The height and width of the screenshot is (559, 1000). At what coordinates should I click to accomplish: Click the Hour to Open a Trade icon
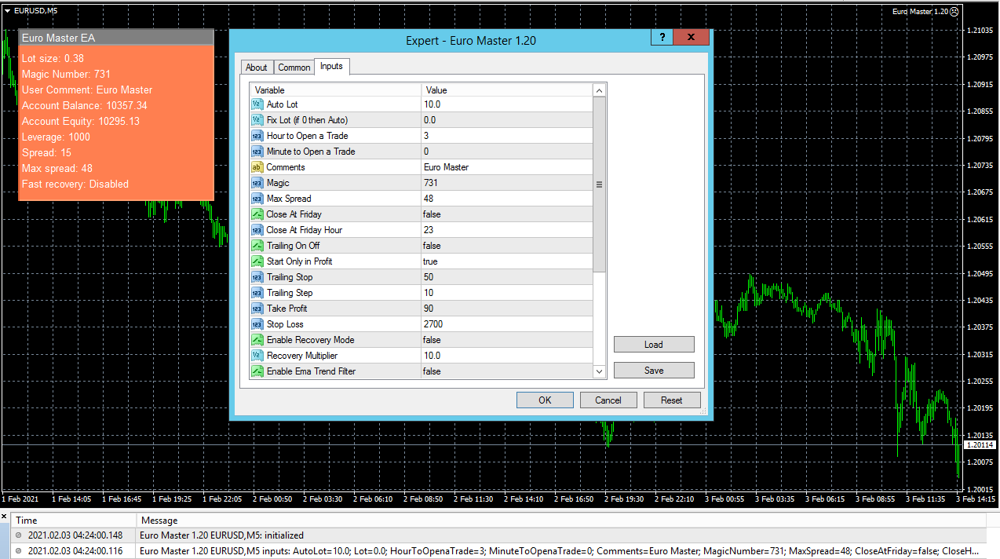(x=257, y=136)
